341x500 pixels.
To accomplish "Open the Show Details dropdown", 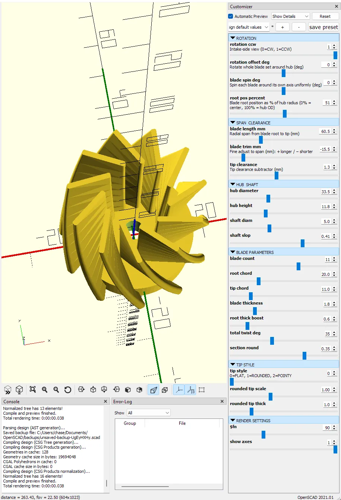I will coord(290,16).
